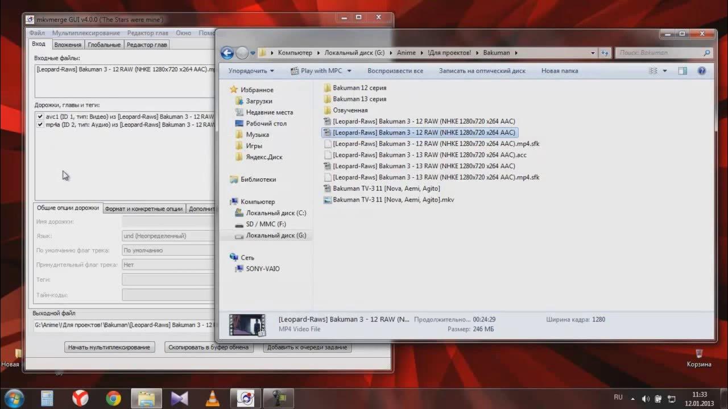Viewport: 728px width, 409px height.
Task: Select the Bakuman 13 серия folder
Action: (x=355, y=99)
